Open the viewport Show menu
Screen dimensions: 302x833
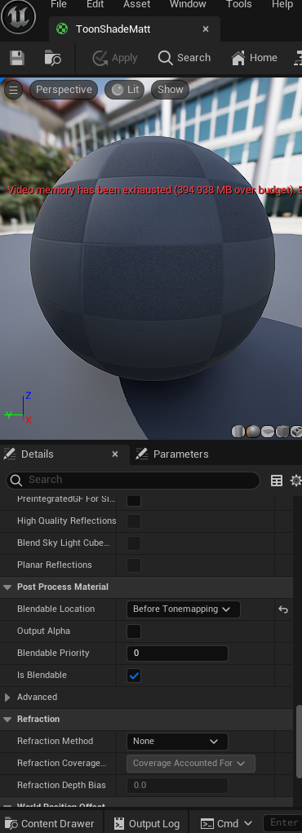point(170,90)
